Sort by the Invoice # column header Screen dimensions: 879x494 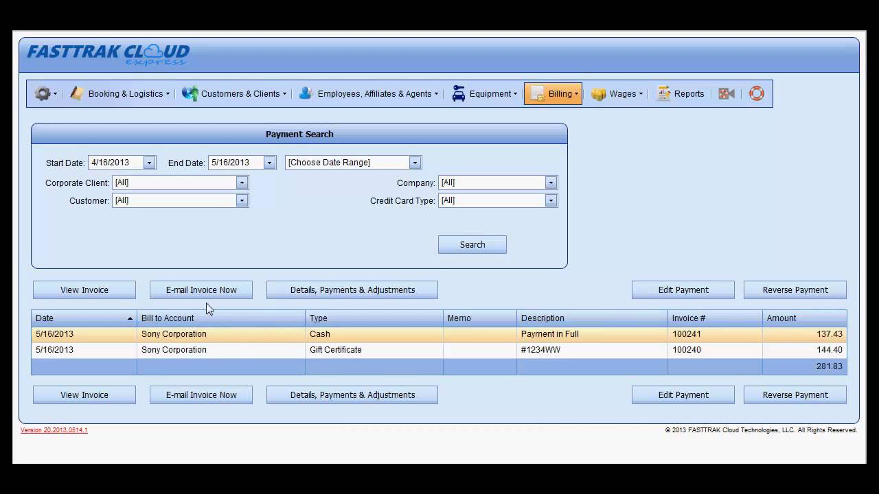pyautogui.click(x=715, y=318)
